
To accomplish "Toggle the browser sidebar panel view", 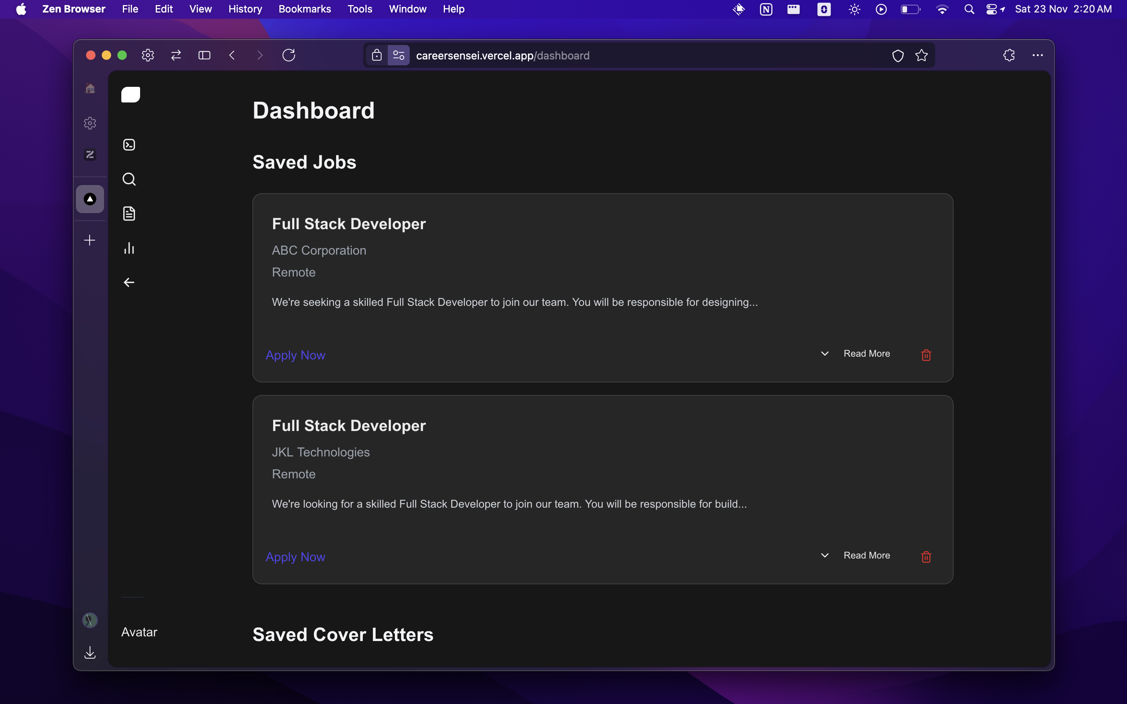I will click(x=204, y=56).
